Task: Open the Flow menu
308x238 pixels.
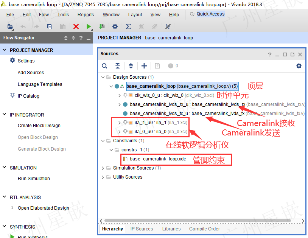Action: pos(44,15)
